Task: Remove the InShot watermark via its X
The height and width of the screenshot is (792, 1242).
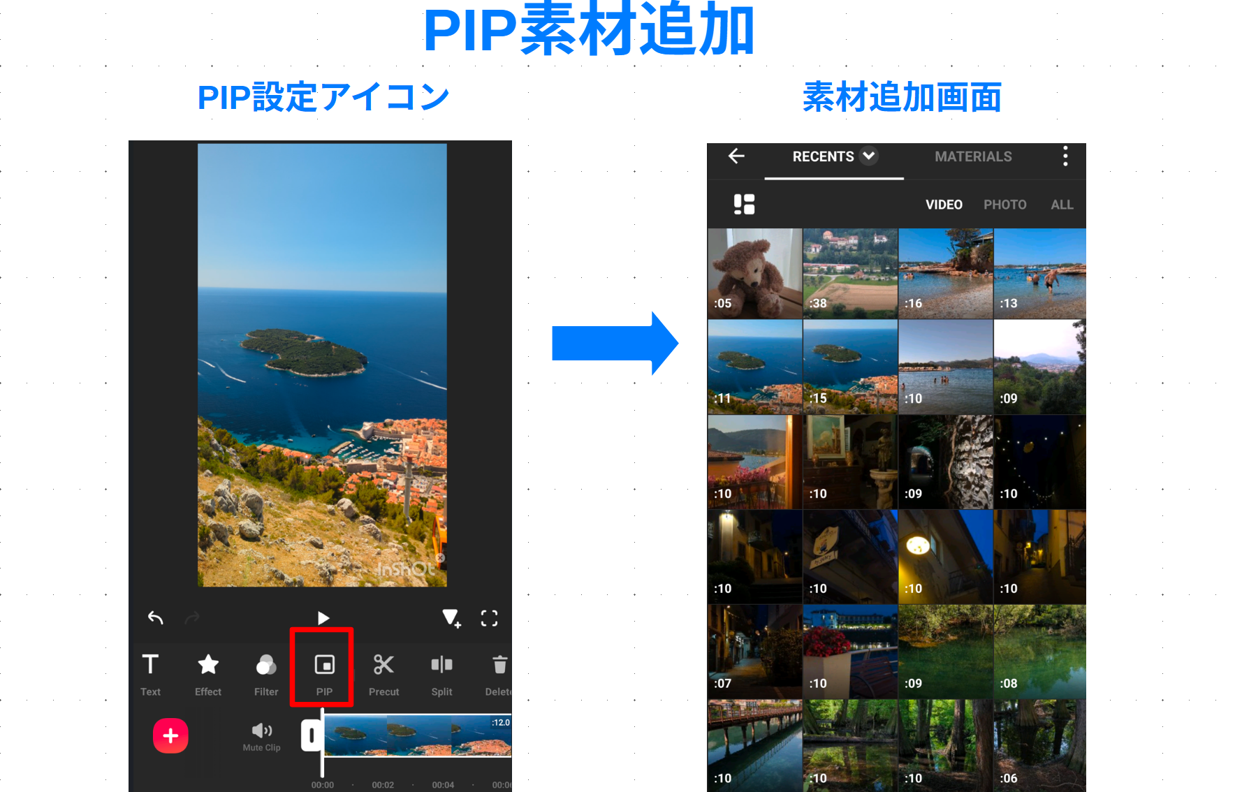Action: (x=441, y=558)
